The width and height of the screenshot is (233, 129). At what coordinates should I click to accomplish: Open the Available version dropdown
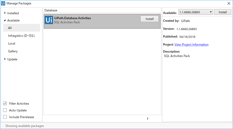point(196,12)
